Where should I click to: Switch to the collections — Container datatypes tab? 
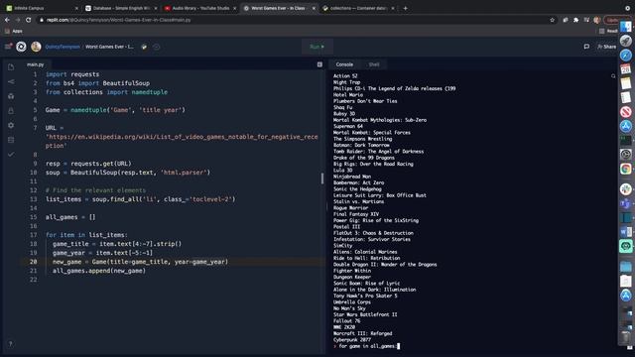click(x=358, y=8)
